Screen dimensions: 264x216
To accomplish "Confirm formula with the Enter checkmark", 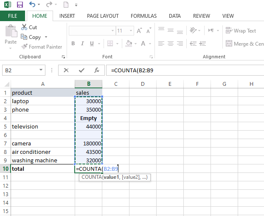I will click(81, 70).
